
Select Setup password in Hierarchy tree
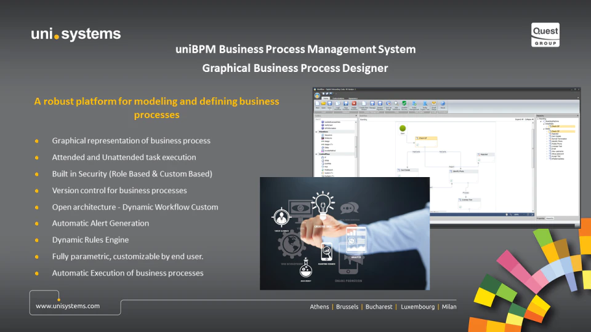(x=558, y=154)
